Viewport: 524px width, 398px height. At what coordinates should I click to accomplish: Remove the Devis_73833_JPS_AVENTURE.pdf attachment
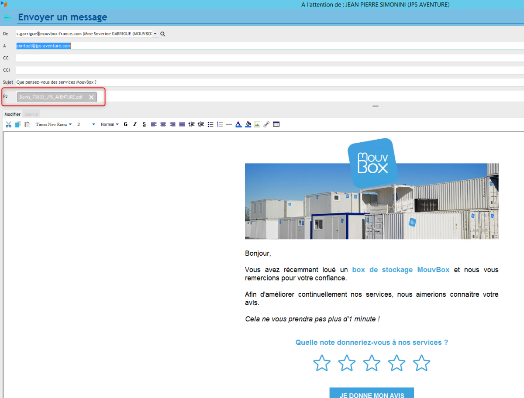click(91, 97)
